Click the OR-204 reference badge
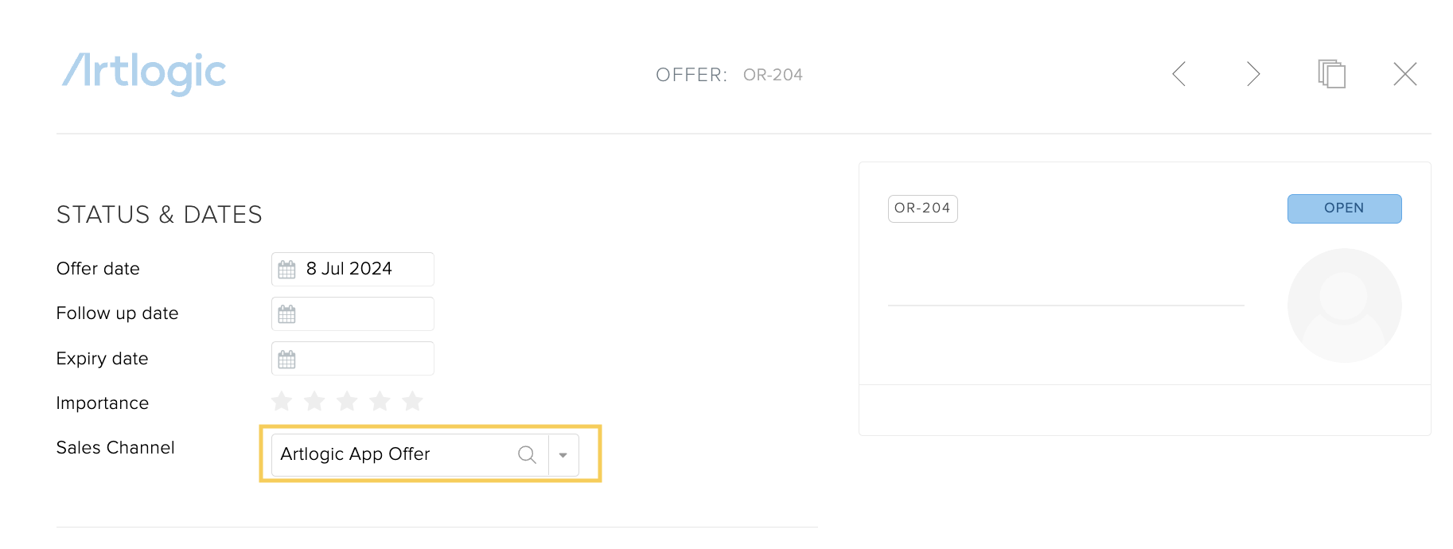Screen dimensions: 1453x549 click(x=922, y=208)
